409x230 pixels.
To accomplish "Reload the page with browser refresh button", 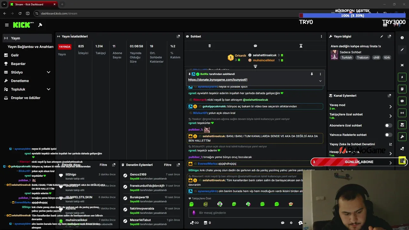I will [20, 13].
